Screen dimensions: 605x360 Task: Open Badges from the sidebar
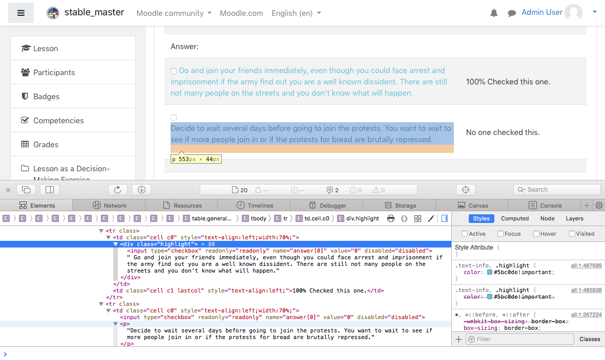click(x=73, y=96)
